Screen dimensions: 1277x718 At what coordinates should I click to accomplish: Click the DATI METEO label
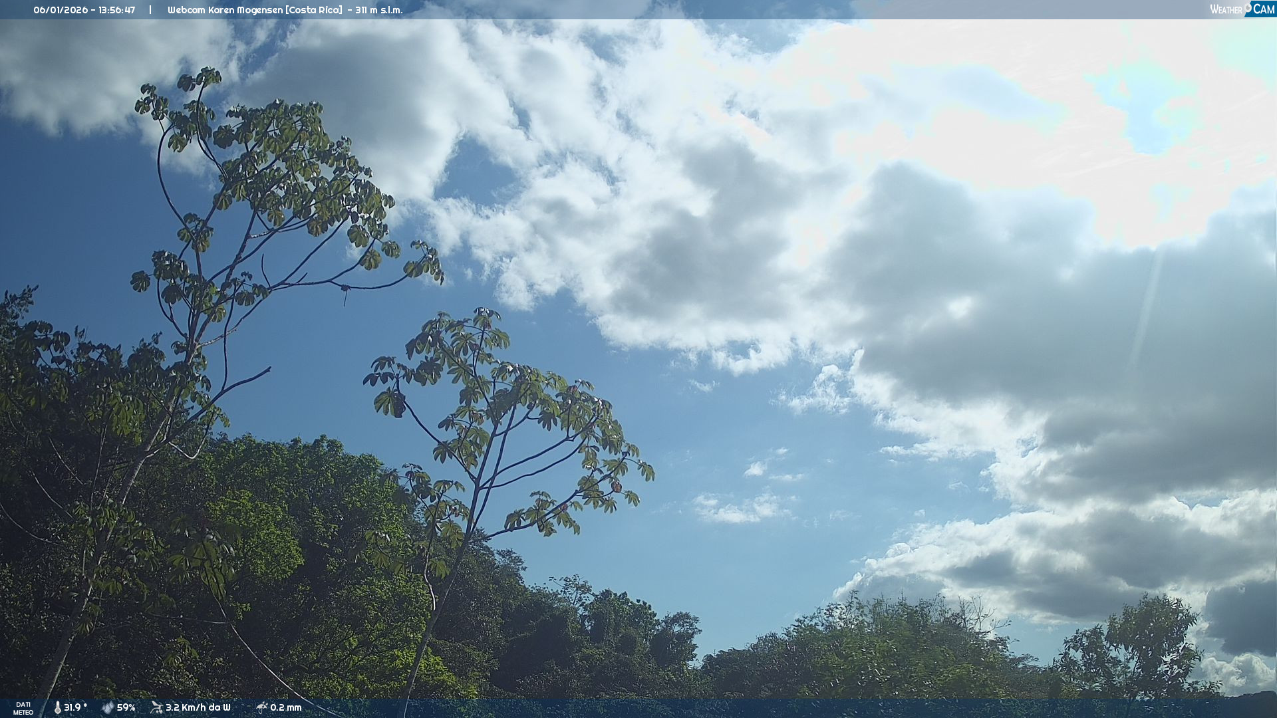23,708
